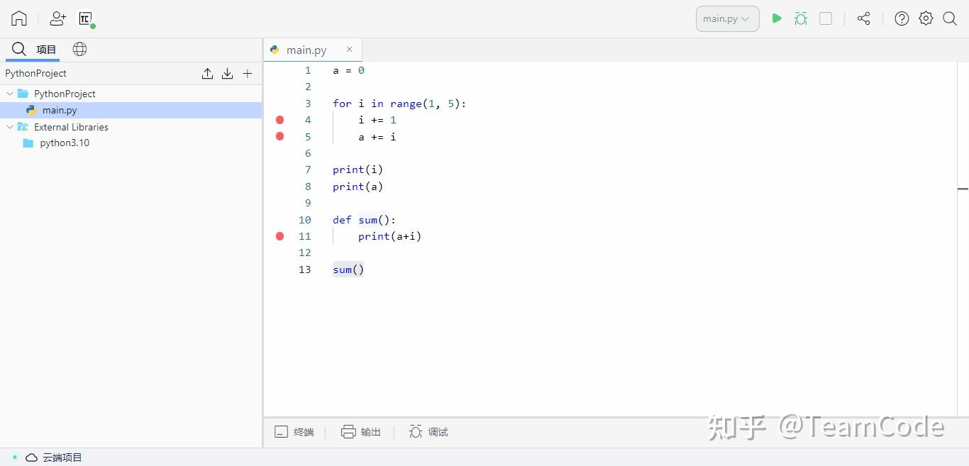Click the 'def sum():' line

364,220
